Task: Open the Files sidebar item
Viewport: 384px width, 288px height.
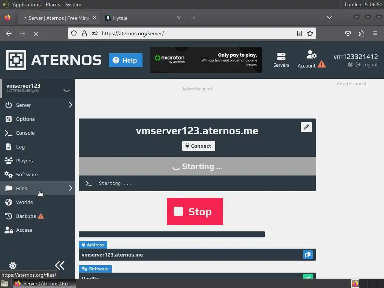Action: click(x=37, y=188)
